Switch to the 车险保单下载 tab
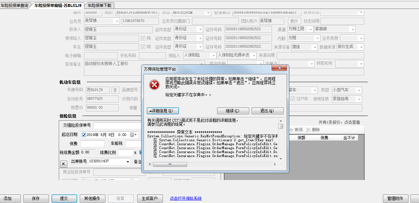The width and height of the screenshot is (419, 203). pos(99,5)
